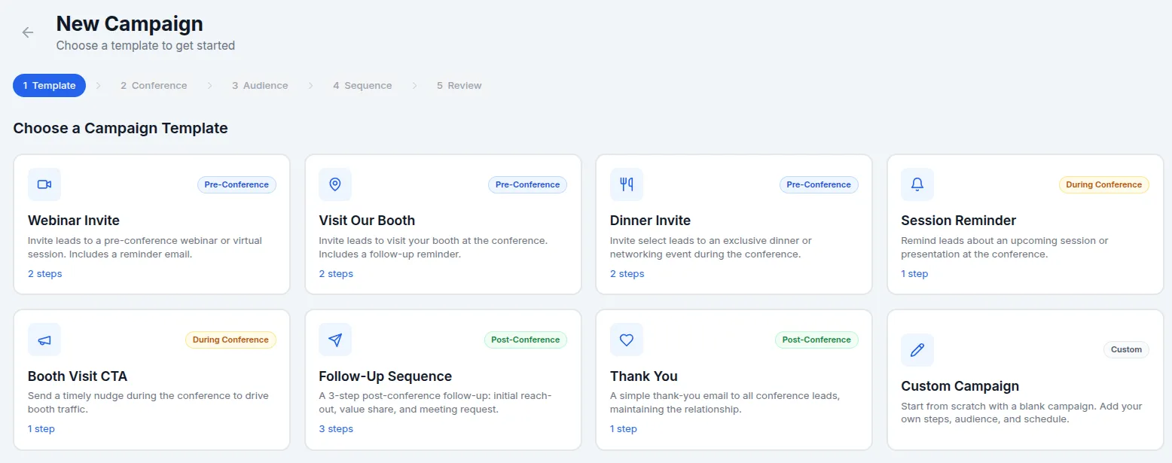The height and width of the screenshot is (463, 1172).
Task: Switch to the Review step
Action: [x=459, y=86]
